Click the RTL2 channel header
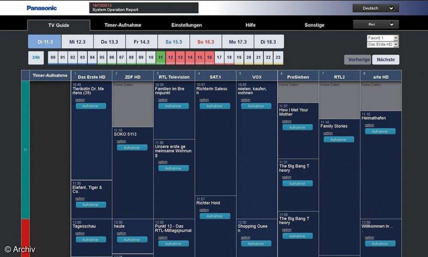This screenshot has height=257, width=428. pos(340,76)
